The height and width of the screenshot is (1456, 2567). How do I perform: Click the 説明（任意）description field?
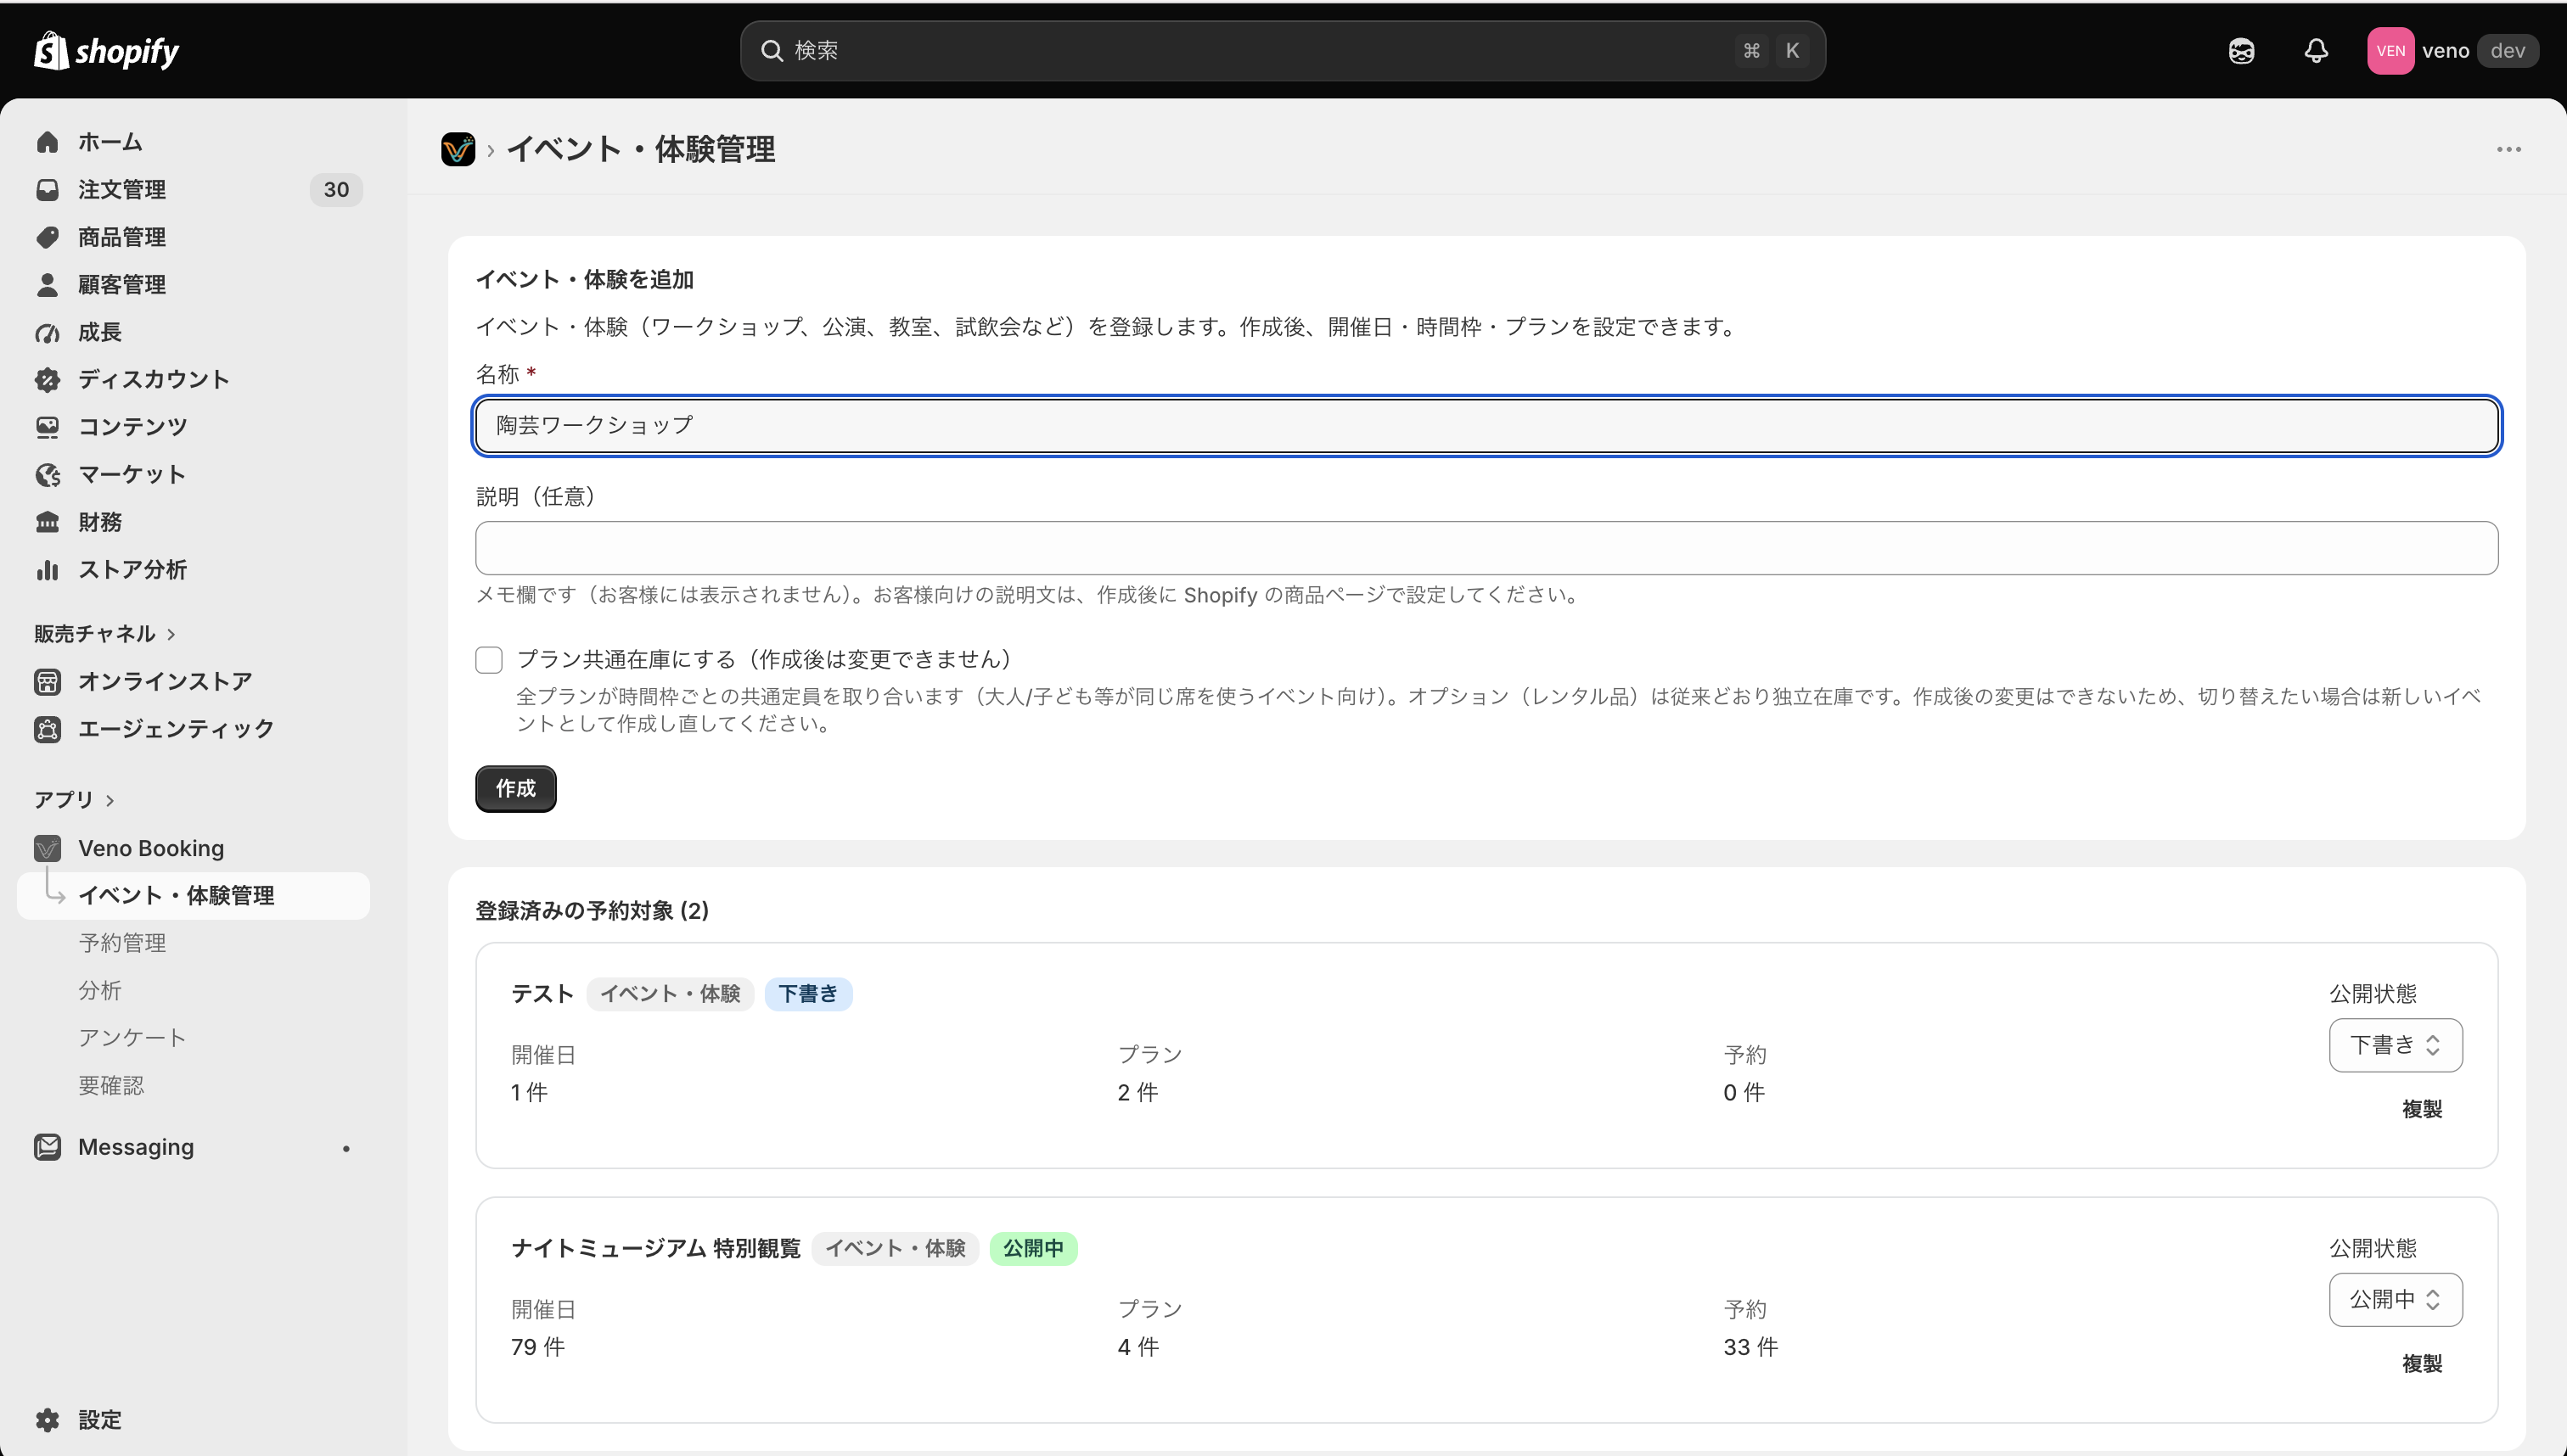coord(1486,548)
